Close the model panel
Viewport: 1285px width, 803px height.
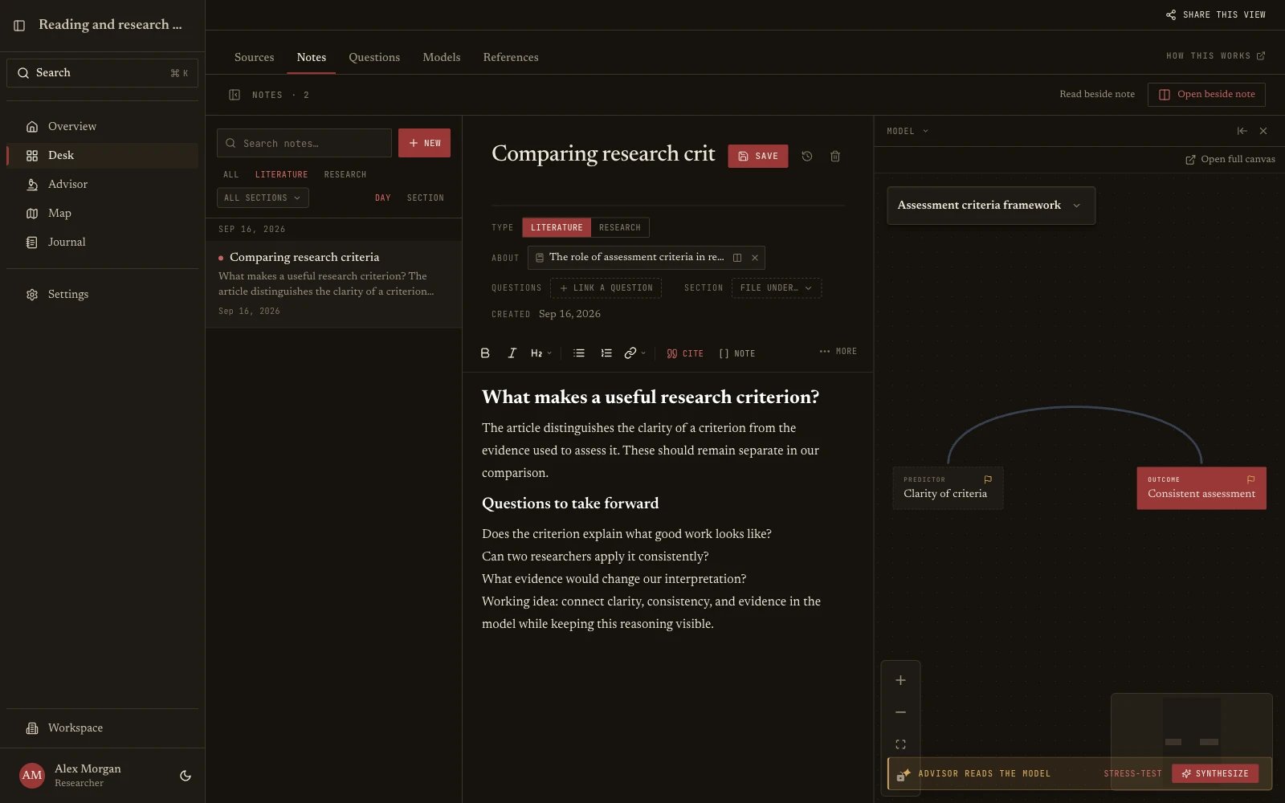[x=1263, y=131]
